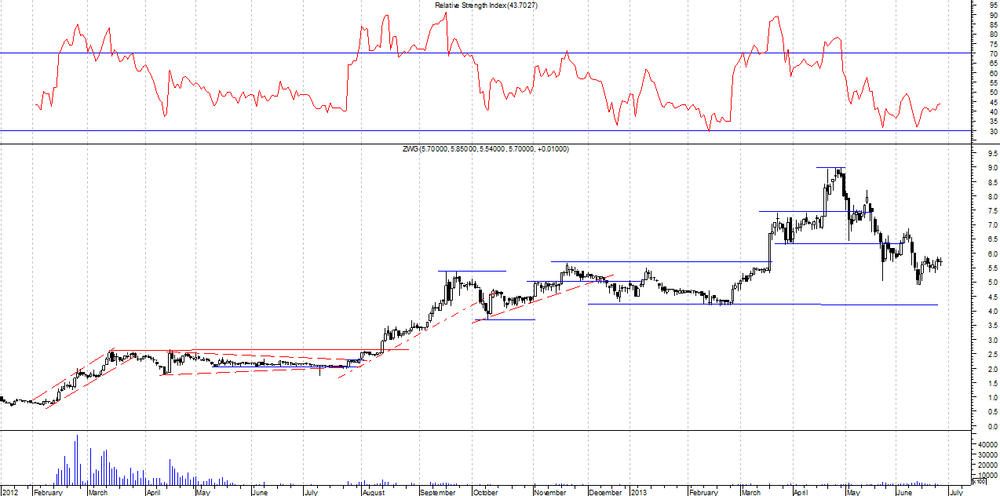
Task: Click the September label on the date axis
Action: pyautogui.click(x=438, y=492)
